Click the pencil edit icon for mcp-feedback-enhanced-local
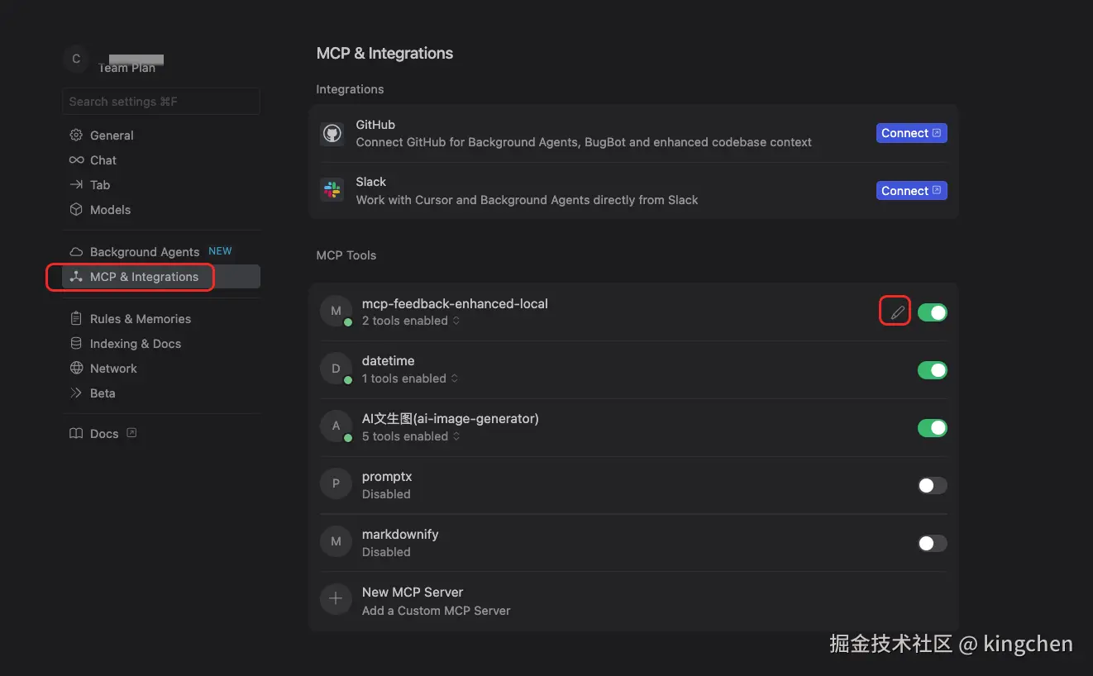Image resolution: width=1093 pixels, height=676 pixels. (897, 312)
